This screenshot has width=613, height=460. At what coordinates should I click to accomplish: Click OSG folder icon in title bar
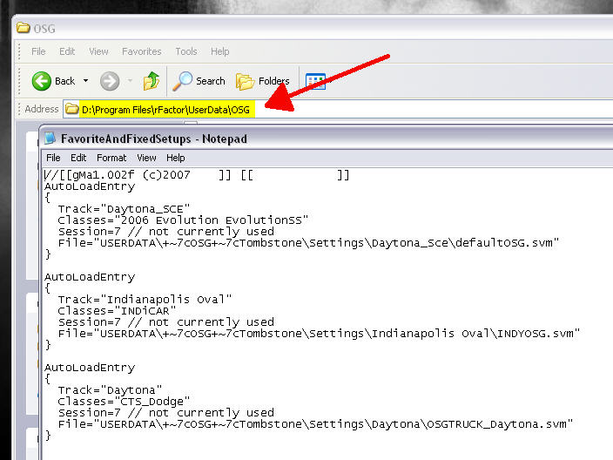[x=23, y=28]
